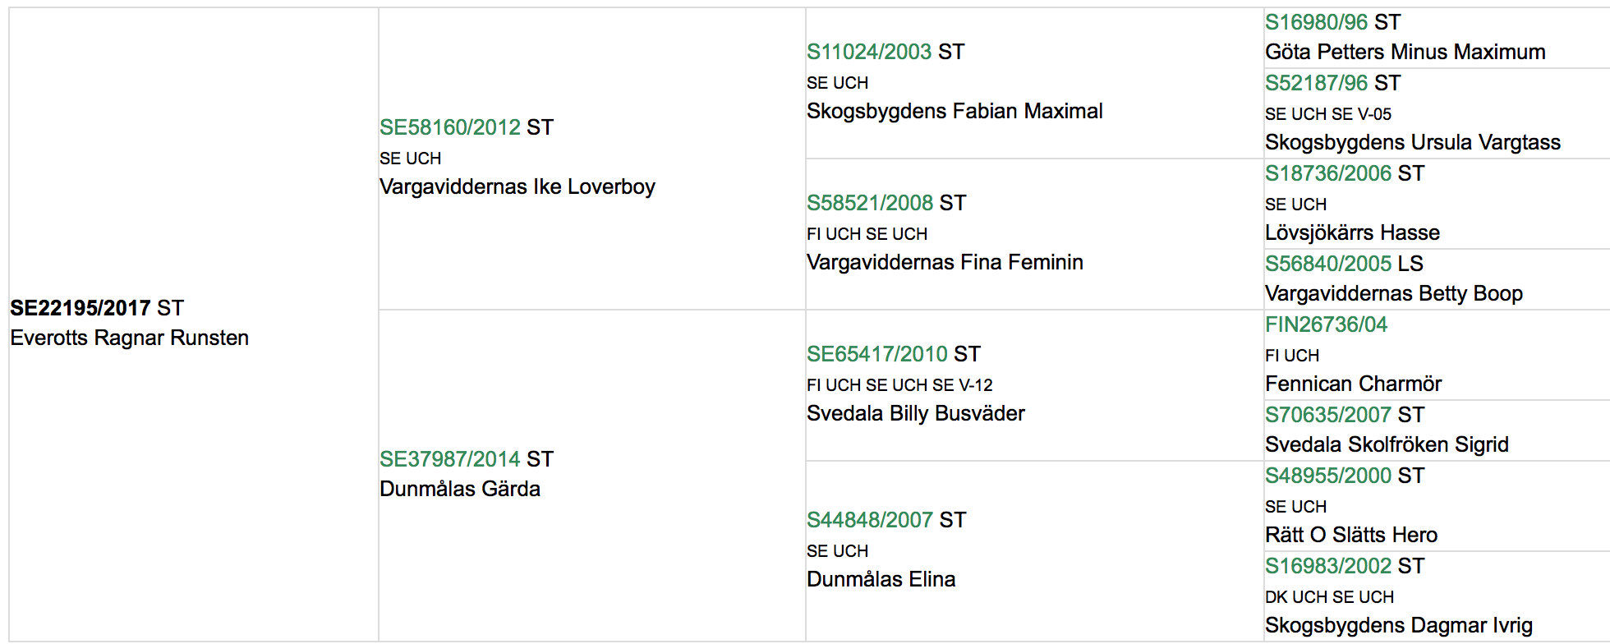The height and width of the screenshot is (644, 1610).
Task: Click registration number S48955/2000
Action: (x=1328, y=476)
